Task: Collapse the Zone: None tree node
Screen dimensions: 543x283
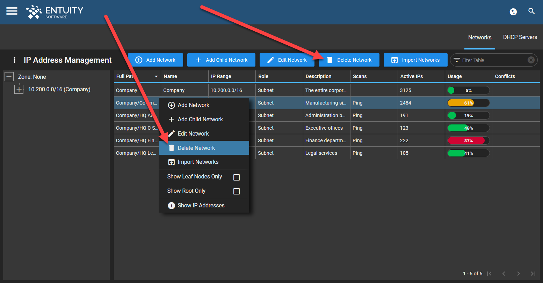Action: coord(9,77)
